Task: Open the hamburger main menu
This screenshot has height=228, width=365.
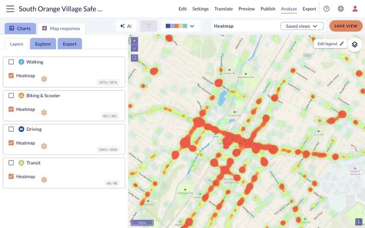Action: pyautogui.click(x=10, y=9)
